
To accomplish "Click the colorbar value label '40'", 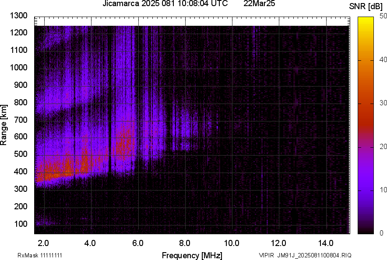I will [383, 59].
